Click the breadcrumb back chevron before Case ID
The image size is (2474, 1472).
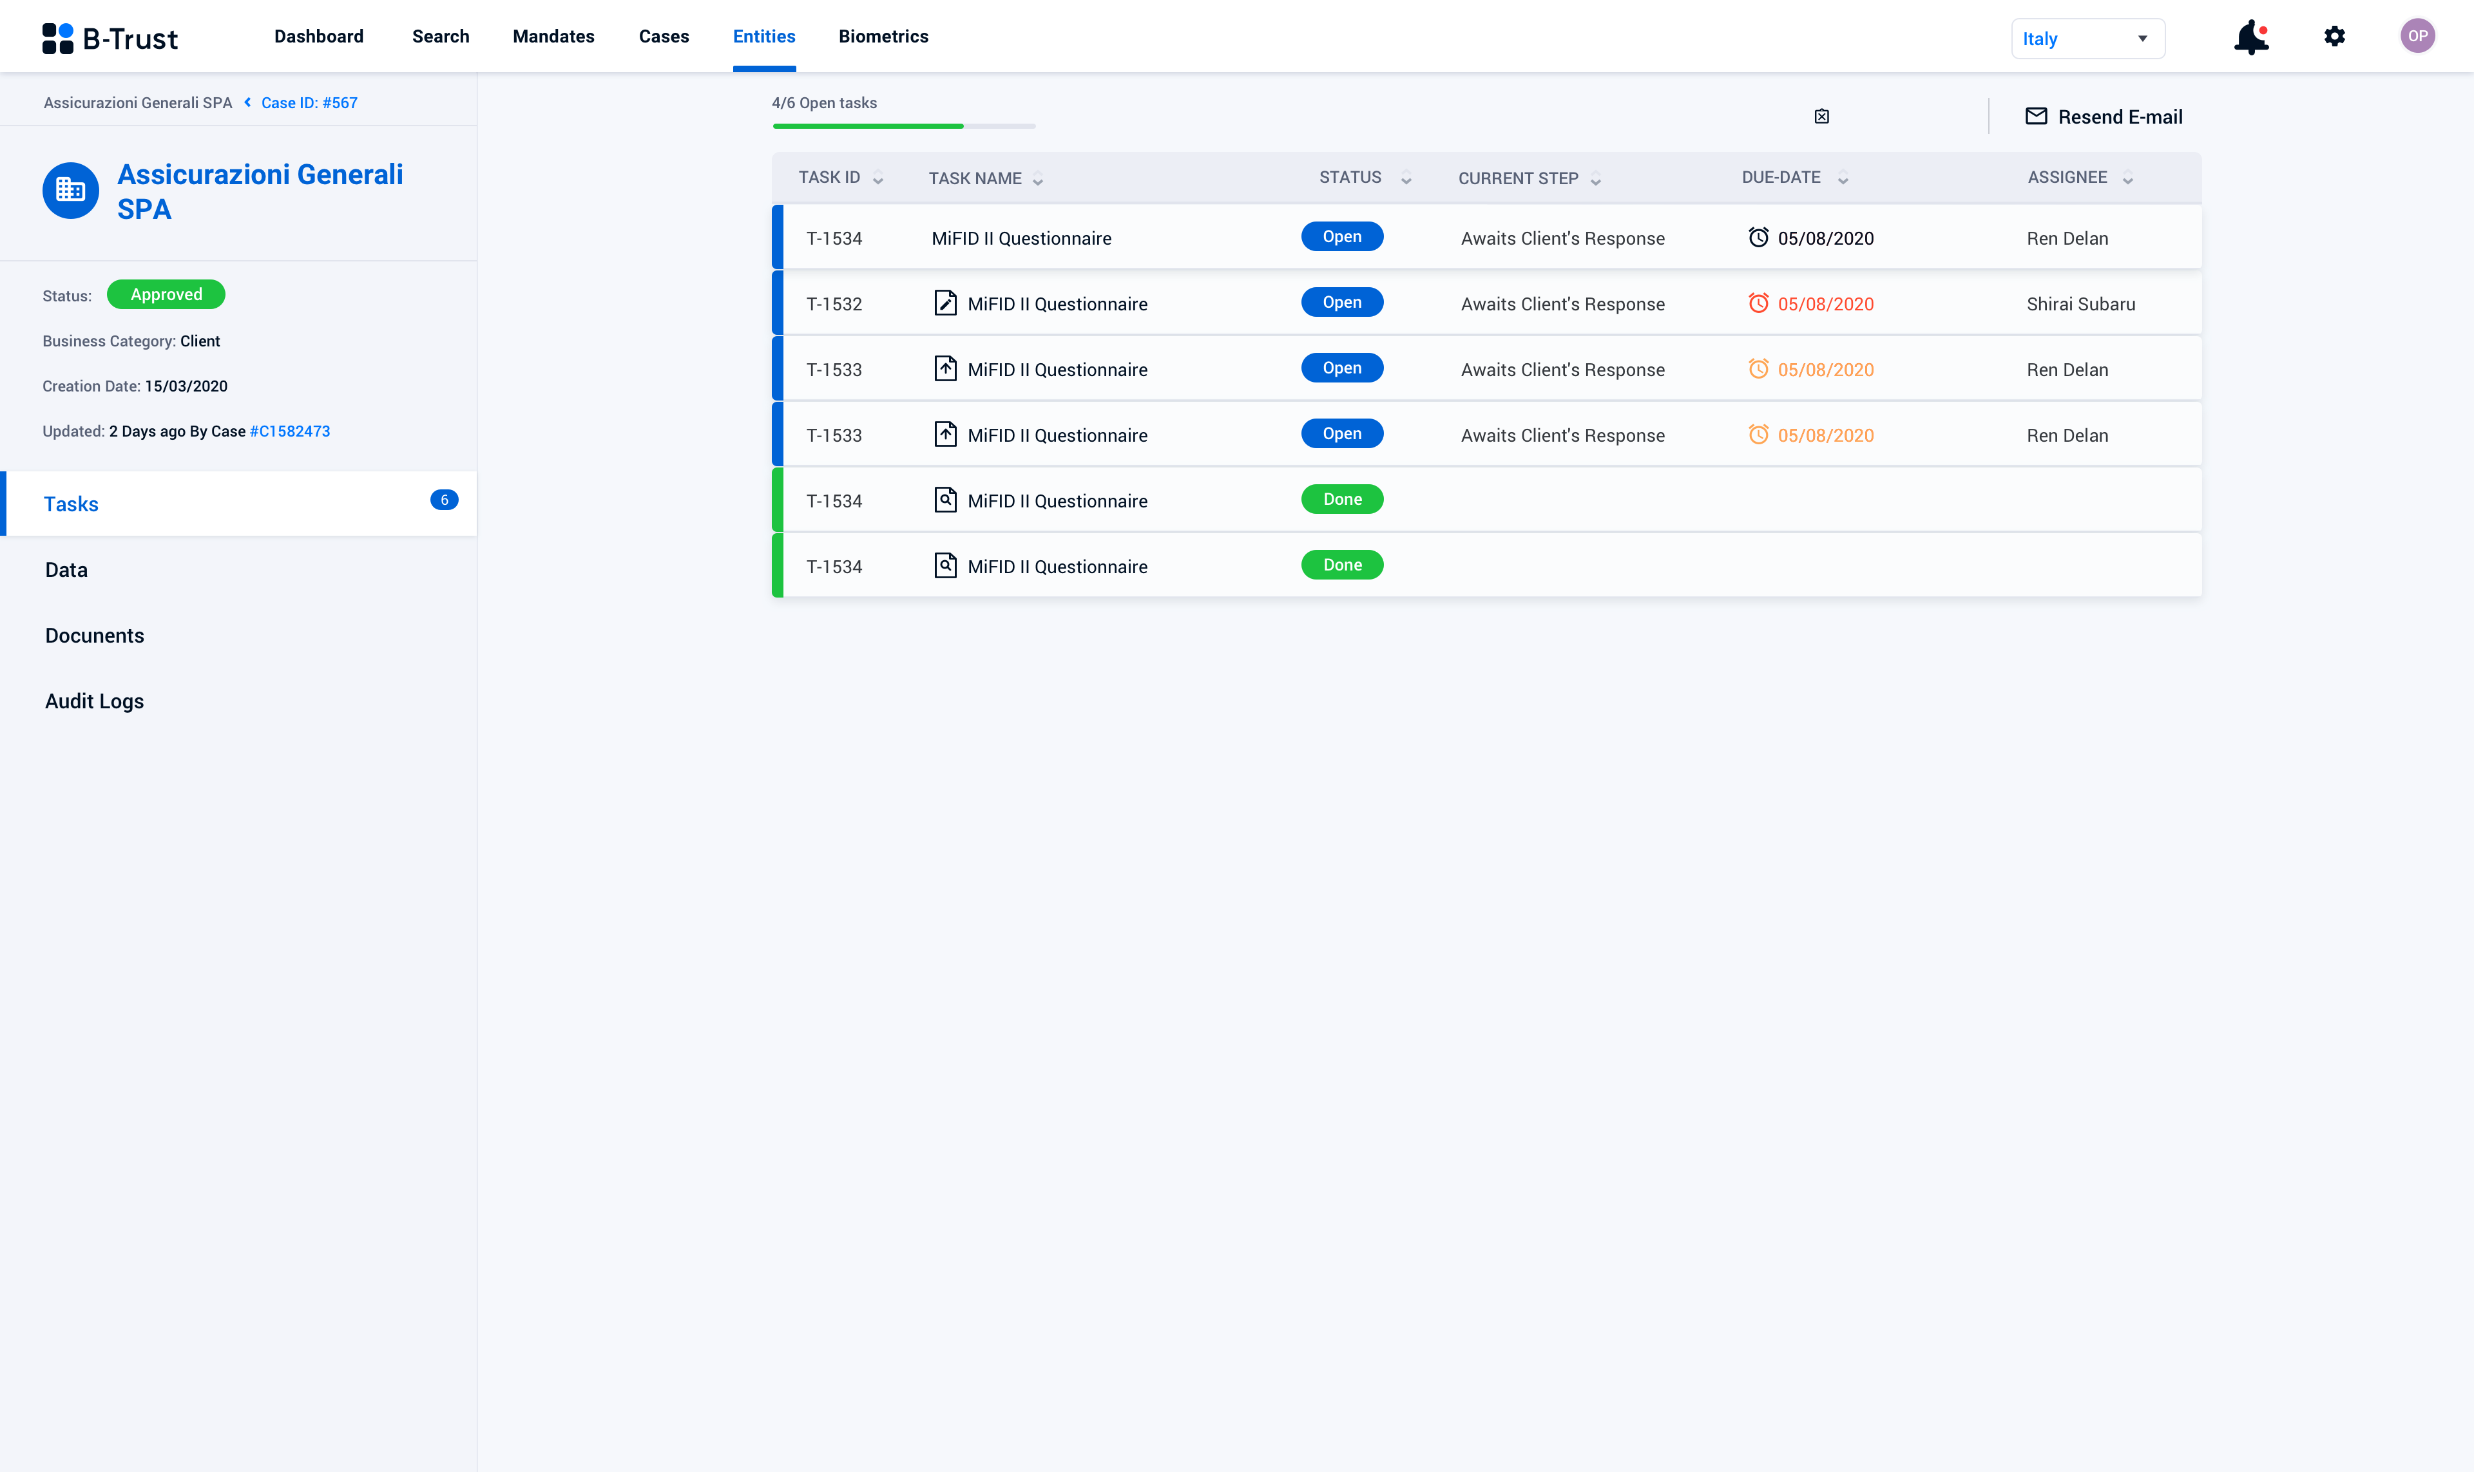point(247,102)
